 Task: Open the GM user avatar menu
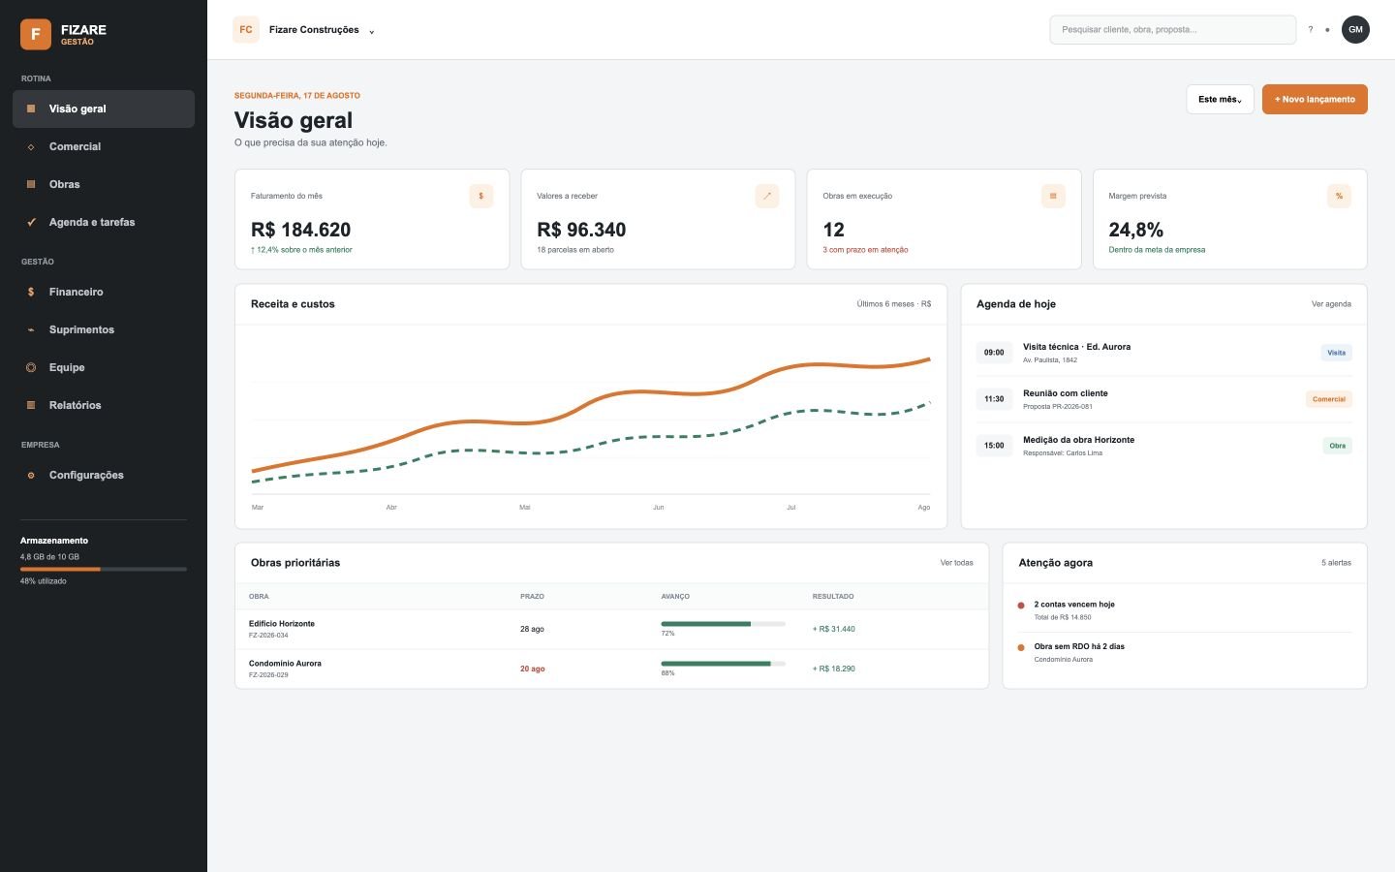tap(1355, 30)
